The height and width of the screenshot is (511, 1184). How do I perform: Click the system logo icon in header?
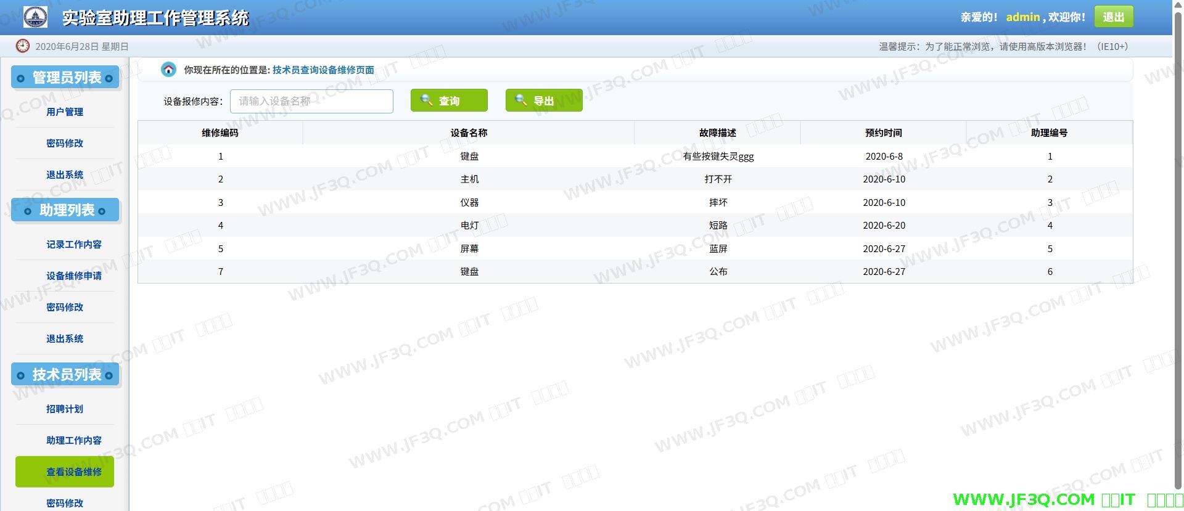(35, 17)
